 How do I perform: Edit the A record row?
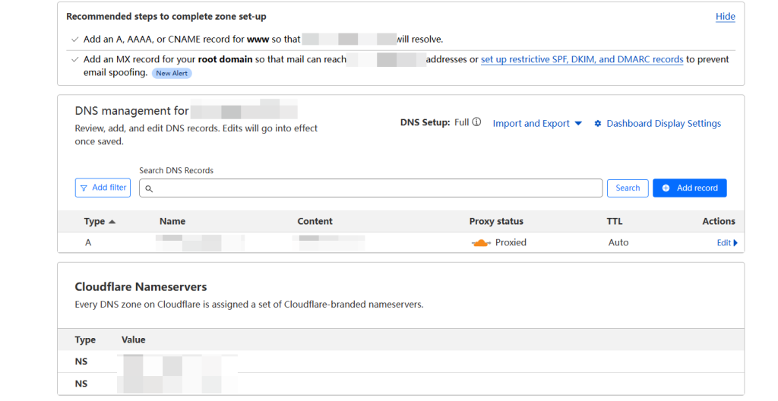tap(724, 243)
